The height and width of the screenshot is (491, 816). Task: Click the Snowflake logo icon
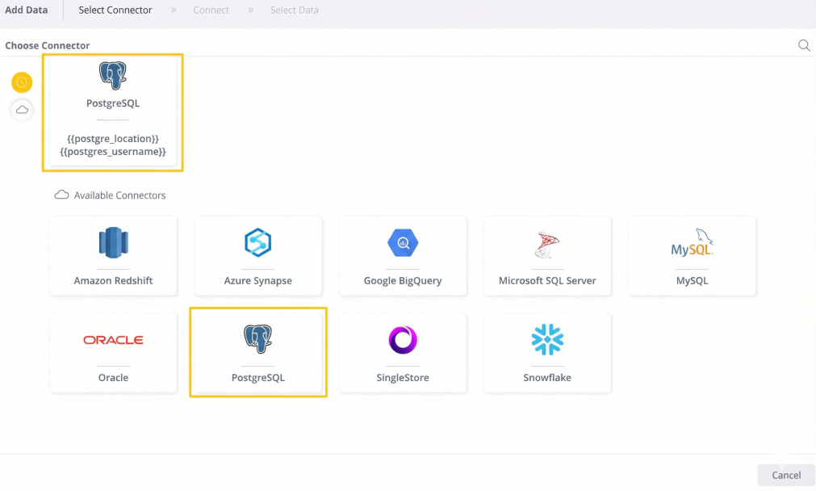click(547, 339)
